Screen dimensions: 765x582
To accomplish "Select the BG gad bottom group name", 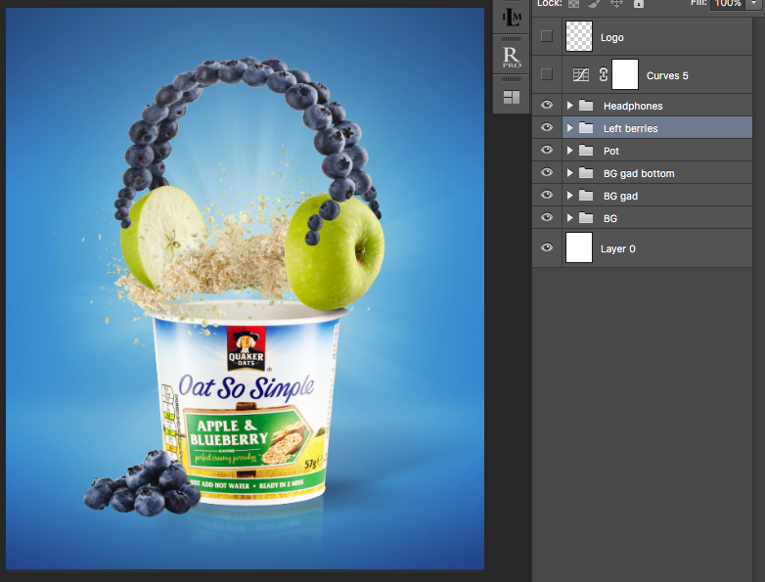I will coord(639,173).
